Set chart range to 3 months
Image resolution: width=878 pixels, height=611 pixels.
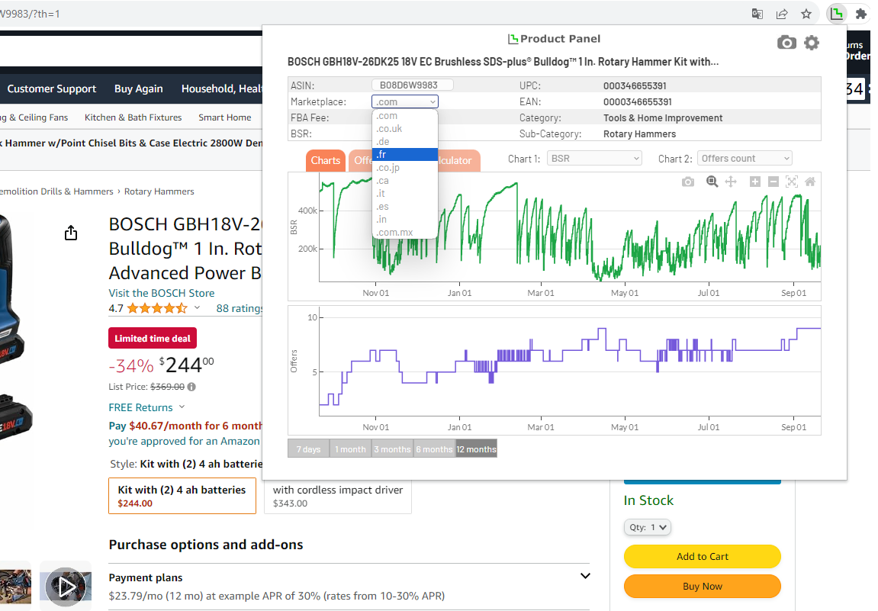[x=393, y=449]
